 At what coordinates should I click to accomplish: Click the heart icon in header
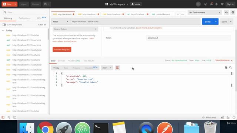tap(222, 4)
